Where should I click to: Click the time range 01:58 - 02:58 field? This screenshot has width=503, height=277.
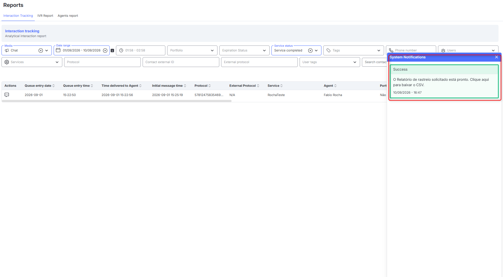[141, 51]
